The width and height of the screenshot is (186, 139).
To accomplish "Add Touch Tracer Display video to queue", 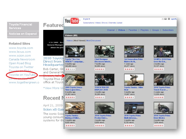I will (x=96, y=84).
